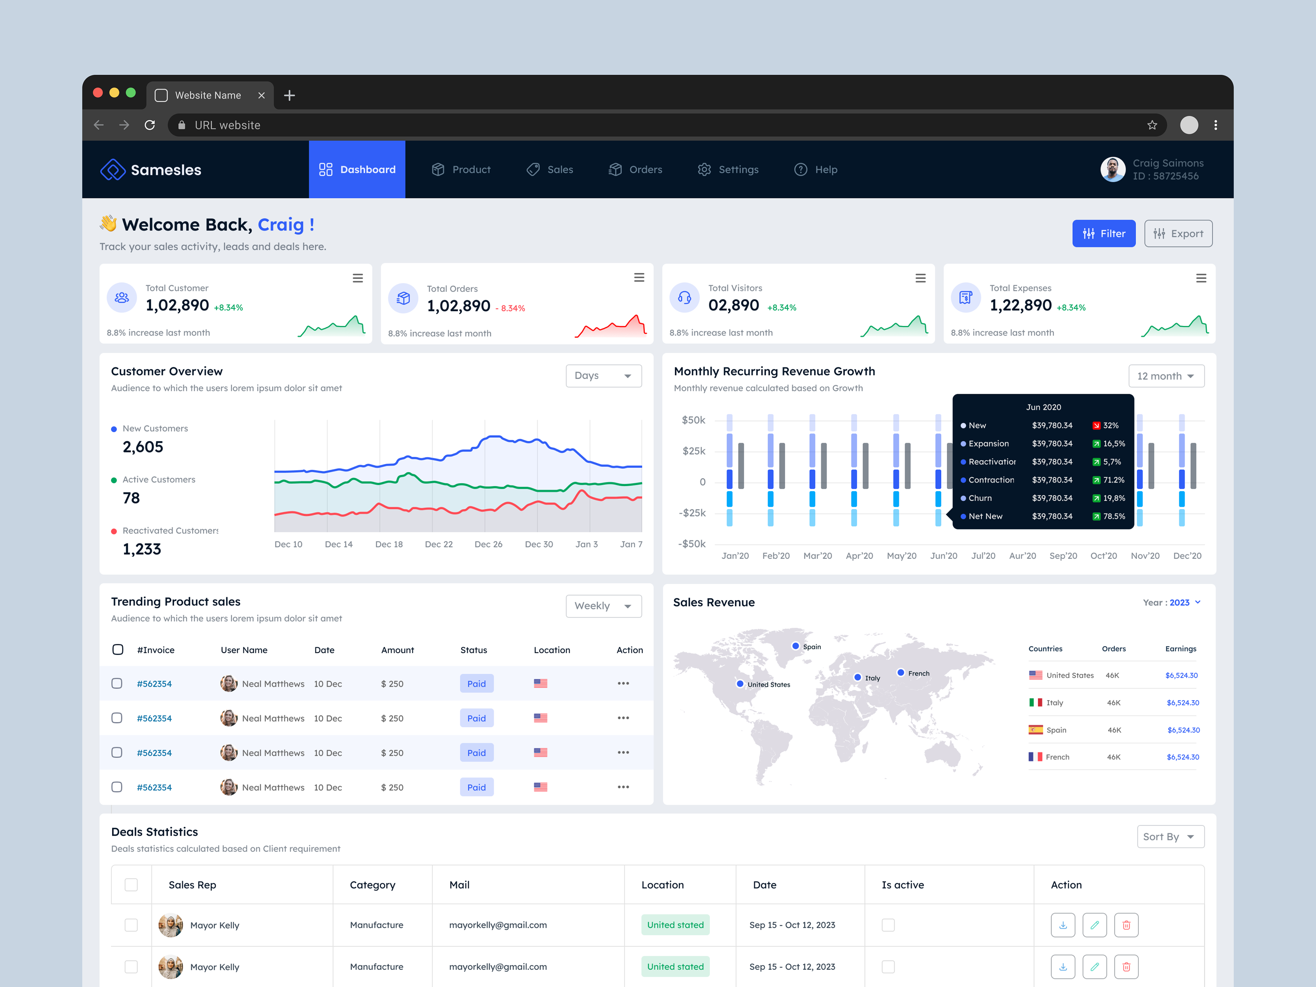Go to Product in navigation

point(461,170)
